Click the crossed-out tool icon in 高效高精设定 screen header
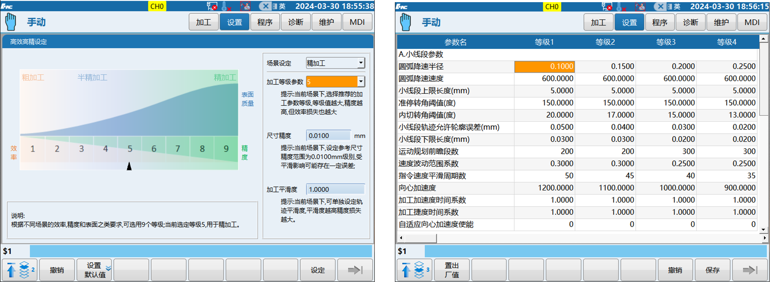This screenshot has width=770, height=282. click(245, 6)
